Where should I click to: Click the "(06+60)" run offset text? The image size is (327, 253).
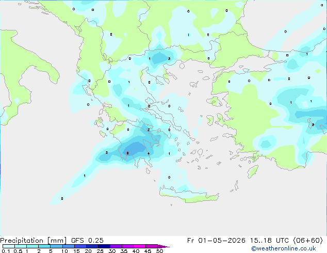click(308, 241)
